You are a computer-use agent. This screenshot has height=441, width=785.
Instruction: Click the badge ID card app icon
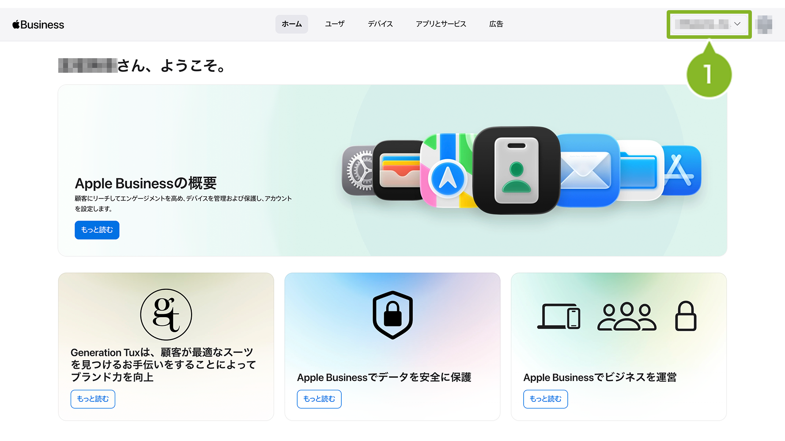(516, 170)
